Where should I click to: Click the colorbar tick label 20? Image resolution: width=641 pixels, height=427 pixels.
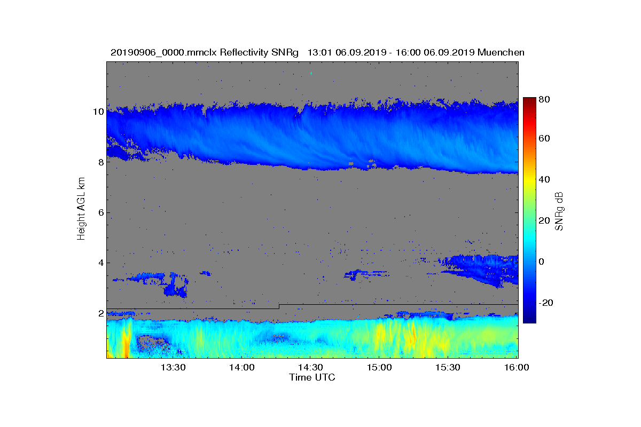pos(545,221)
